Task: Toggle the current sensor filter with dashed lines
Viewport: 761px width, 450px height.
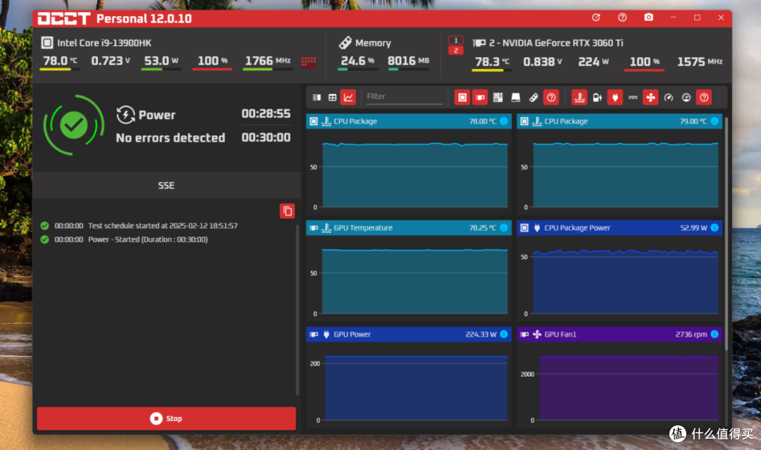Action: point(633,97)
